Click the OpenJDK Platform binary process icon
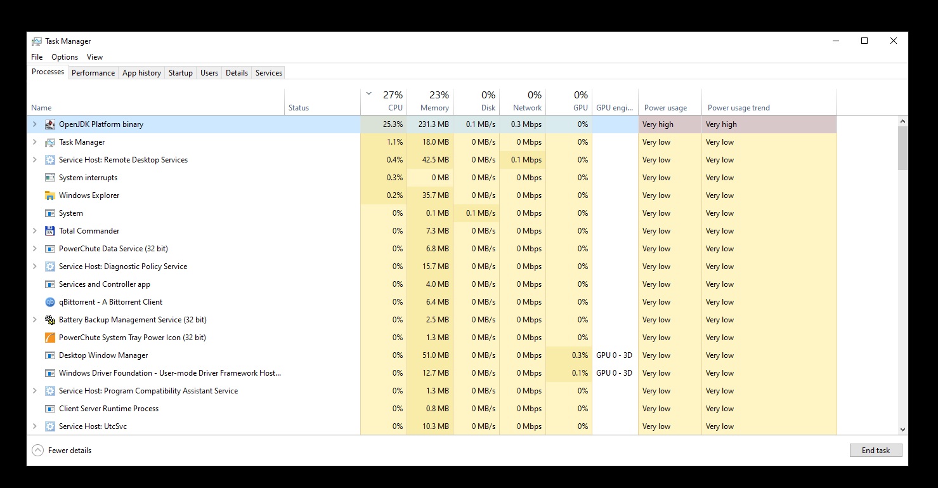 pyautogui.click(x=50, y=124)
